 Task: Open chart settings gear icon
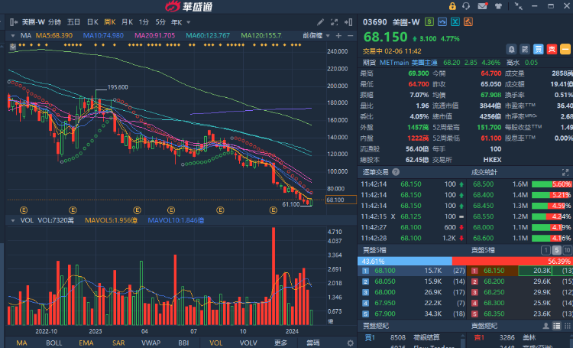350,343
